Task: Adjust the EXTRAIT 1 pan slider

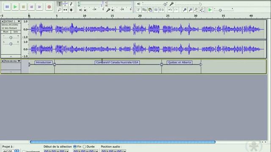Action: (11, 43)
